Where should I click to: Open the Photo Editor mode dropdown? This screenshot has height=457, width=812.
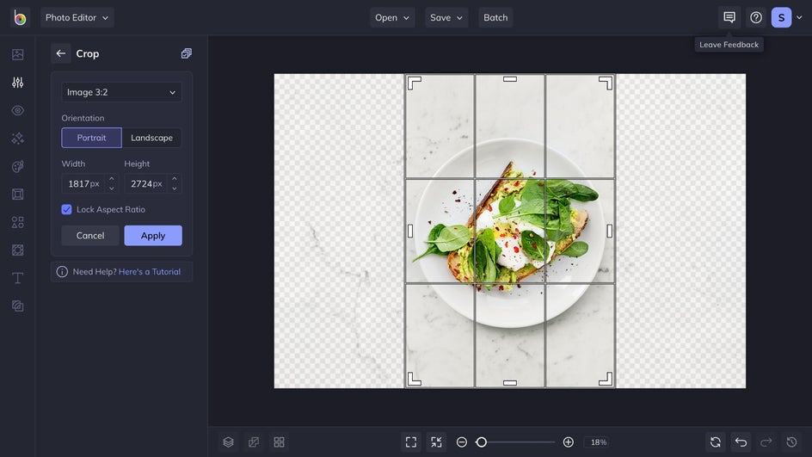click(77, 17)
